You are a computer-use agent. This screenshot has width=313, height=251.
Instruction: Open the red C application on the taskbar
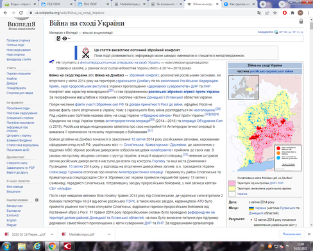[67, 247]
